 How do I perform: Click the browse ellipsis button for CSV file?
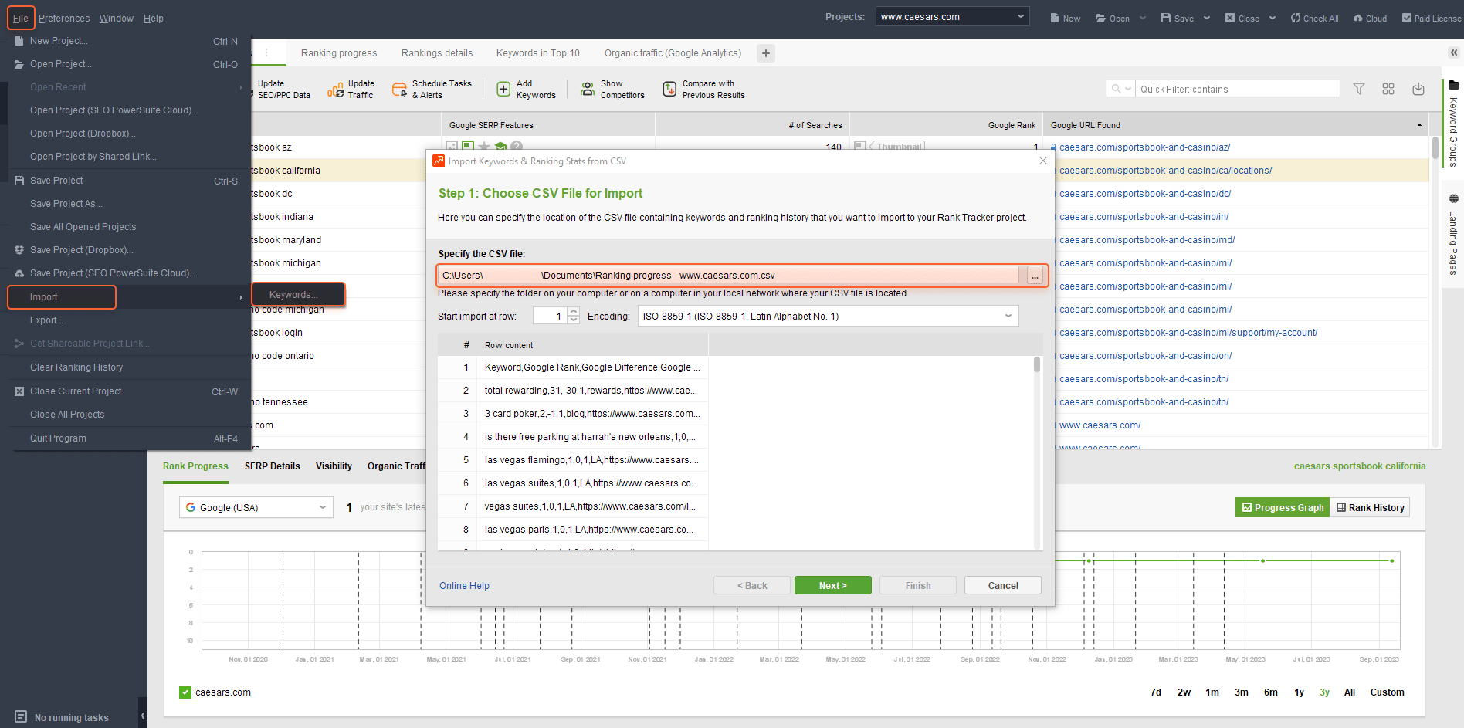point(1035,276)
